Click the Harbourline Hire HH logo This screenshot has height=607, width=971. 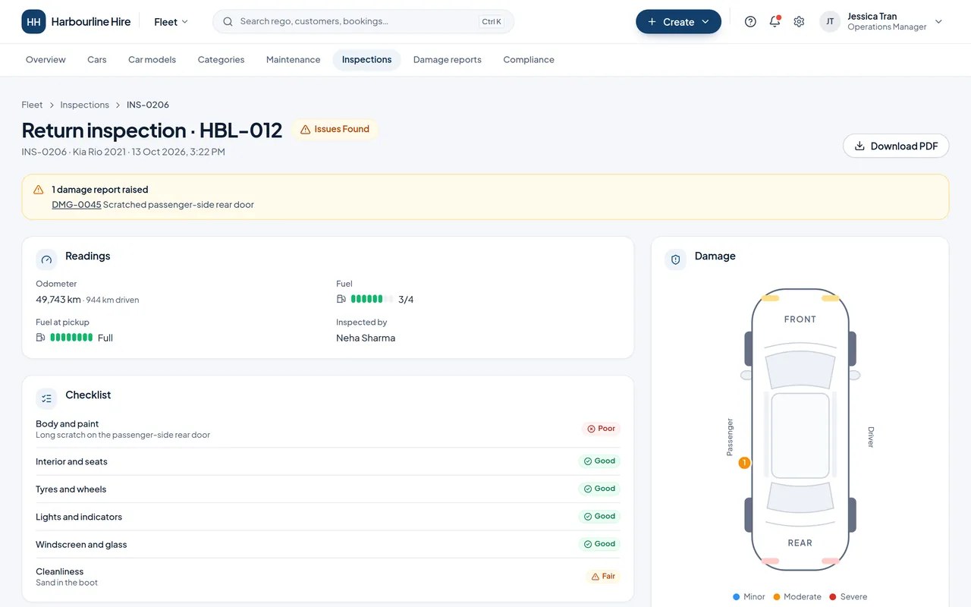click(33, 22)
